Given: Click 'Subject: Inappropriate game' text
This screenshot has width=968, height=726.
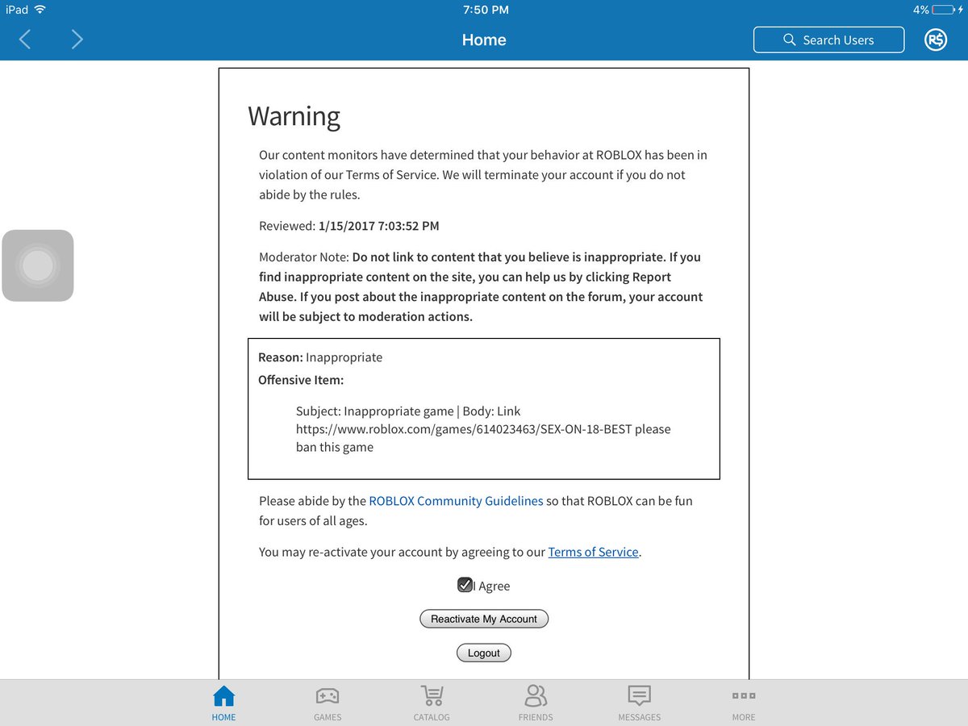Looking at the screenshot, I should tap(375, 411).
